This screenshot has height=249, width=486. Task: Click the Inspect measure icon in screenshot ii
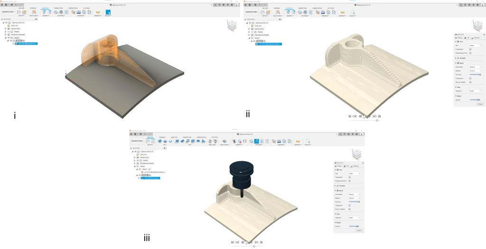[343, 12]
